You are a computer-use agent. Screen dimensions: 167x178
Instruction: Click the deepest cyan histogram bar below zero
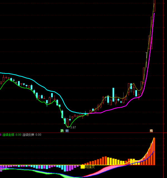[x=65, y=168]
